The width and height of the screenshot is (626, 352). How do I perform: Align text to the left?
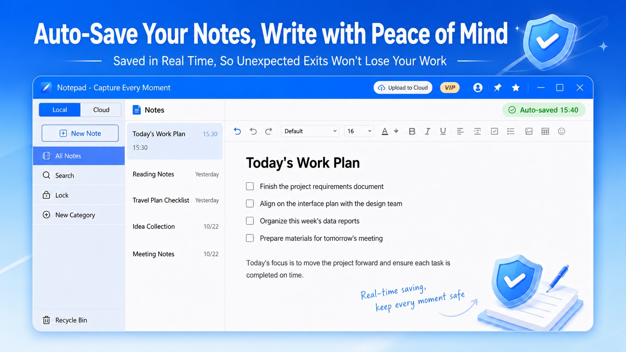pyautogui.click(x=460, y=131)
